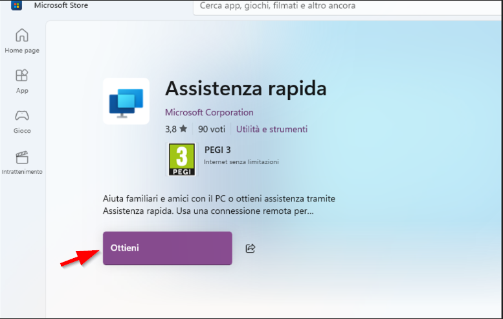Share the app via share icon
Screen dimensions: 503x319
tap(251, 248)
